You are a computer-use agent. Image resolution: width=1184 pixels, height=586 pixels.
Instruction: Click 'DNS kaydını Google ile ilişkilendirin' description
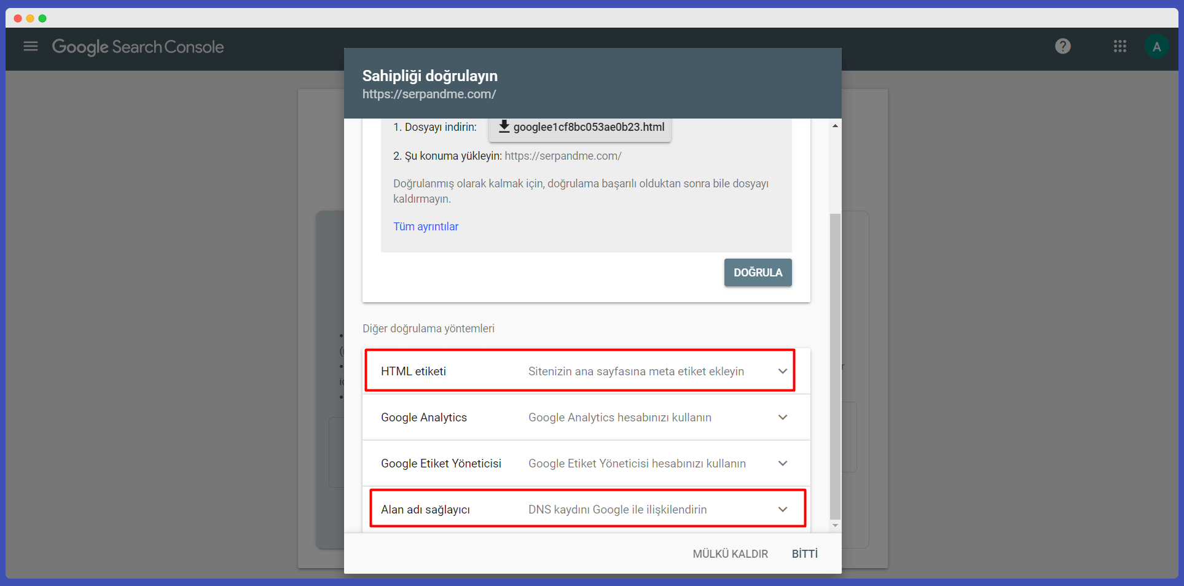pos(617,509)
